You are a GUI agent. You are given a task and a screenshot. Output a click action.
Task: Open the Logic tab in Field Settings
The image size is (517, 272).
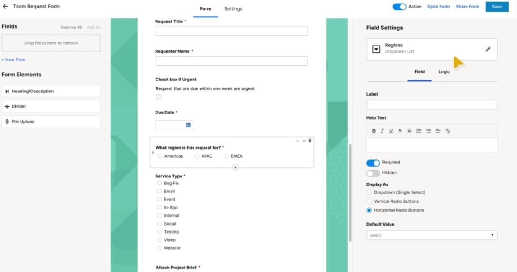click(444, 72)
